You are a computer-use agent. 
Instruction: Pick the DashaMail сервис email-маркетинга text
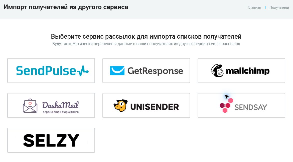click(61, 112)
